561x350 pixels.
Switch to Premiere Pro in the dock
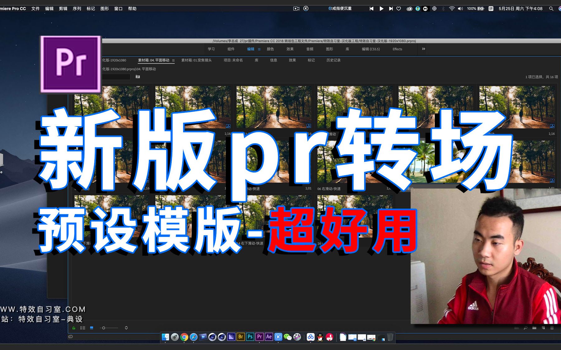259,337
